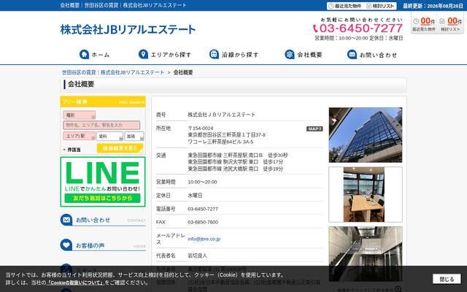Click the 商号 value 株式会社ＪＢリアルエステート

click(x=222, y=115)
